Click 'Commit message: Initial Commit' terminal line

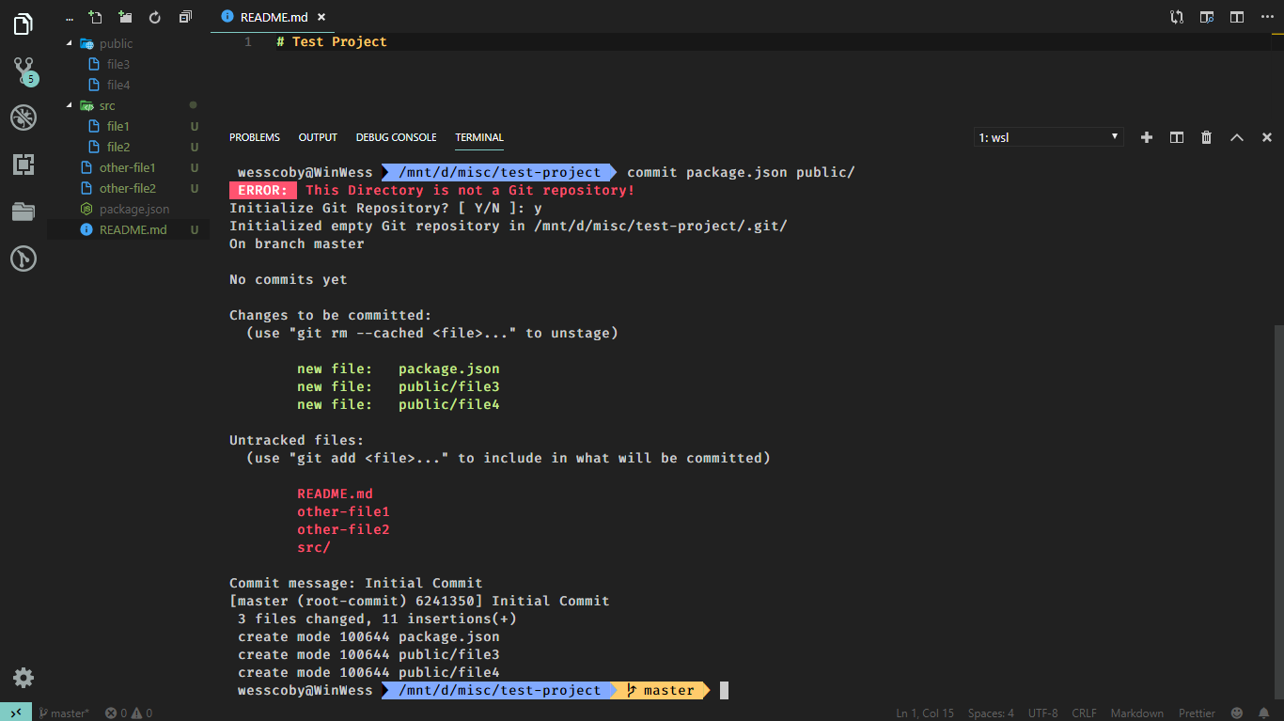click(x=356, y=583)
